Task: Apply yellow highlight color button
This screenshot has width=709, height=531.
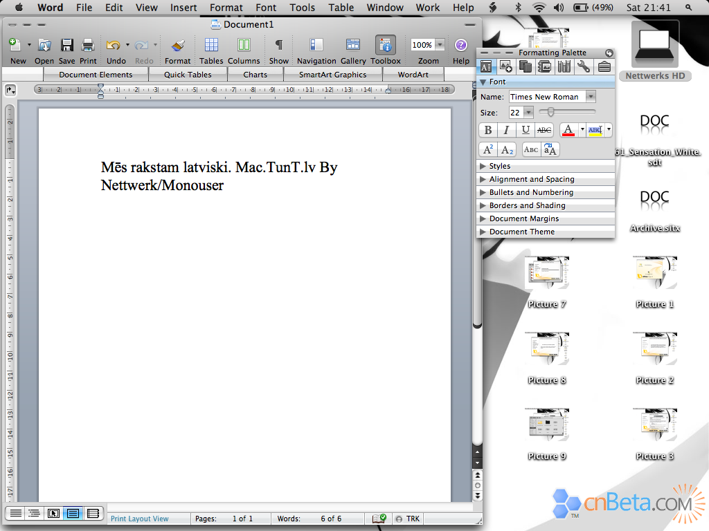Action: pos(595,130)
